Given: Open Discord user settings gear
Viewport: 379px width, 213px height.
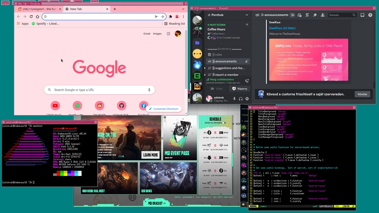Looking at the screenshot, I should [x=247, y=99].
